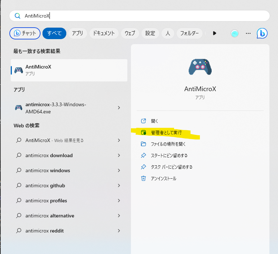The width and height of the screenshot is (278, 254).
Task: Show more filters with the arrow button
Action: point(215,33)
